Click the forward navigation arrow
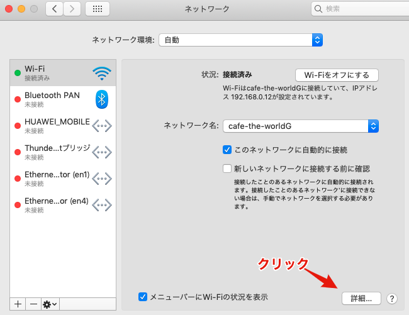This screenshot has height=315, width=409. (72, 9)
